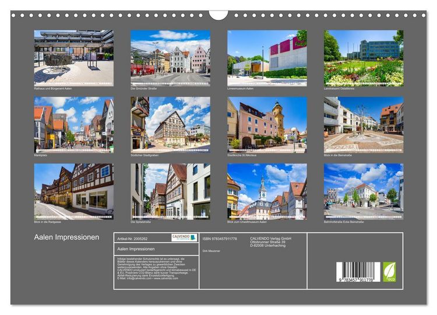Image resolution: width=437 pixels, height=315 pixels.
Task: Open the Stadtkirche St. Nikolaus photo
Action: 267,125
